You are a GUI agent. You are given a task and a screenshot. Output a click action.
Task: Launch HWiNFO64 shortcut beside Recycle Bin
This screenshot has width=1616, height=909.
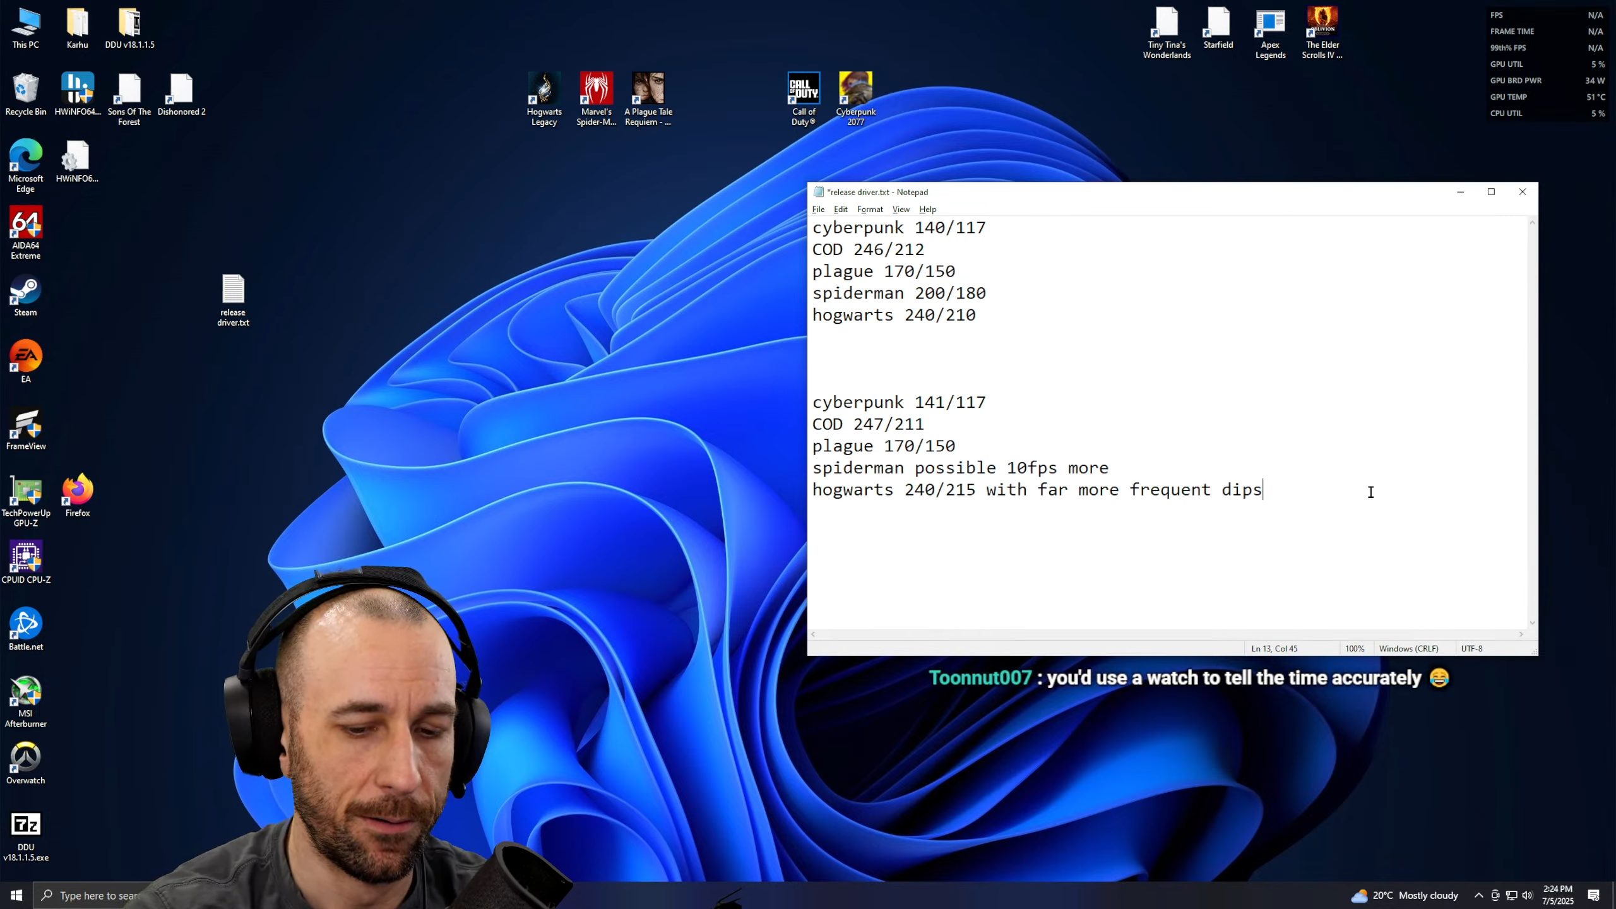pyautogui.click(x=78, y=95)
